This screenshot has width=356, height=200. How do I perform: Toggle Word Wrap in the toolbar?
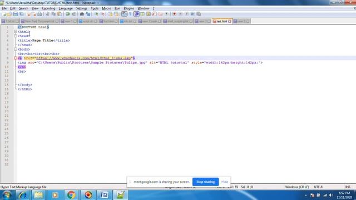click(x=124, y=14)
